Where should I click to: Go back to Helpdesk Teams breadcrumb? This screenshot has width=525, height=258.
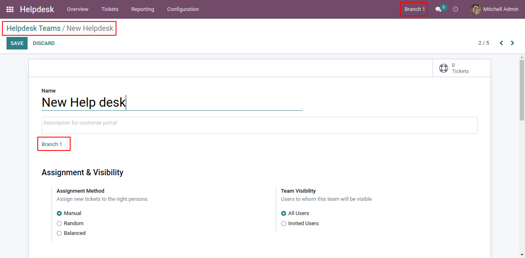click(x=34, y=28)
